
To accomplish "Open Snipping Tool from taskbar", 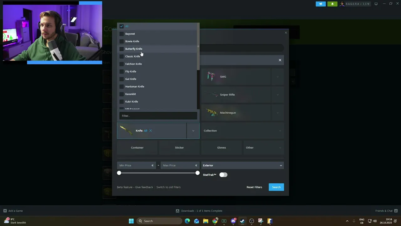I will coord(261,221).
